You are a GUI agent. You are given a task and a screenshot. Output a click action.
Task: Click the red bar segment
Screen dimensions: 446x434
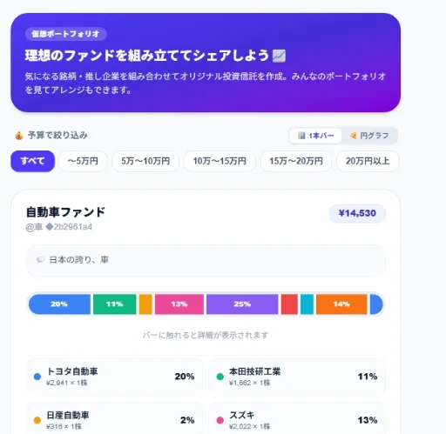[x=289, y=304]
